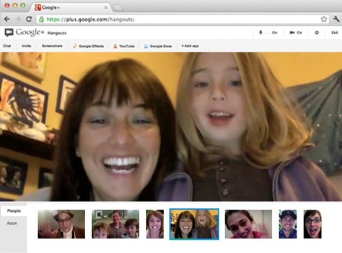Open Hangouts settings gear icon
Image resolution: width=342 pixels, height=253 pixels.
click(x=317, y=33)
